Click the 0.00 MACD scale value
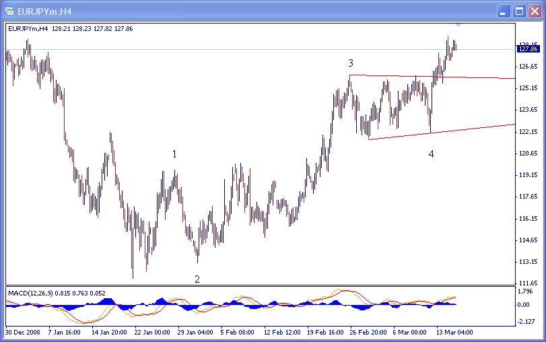Image resolution: width=546 pixels, height=342 pixels. coord(524,305)
